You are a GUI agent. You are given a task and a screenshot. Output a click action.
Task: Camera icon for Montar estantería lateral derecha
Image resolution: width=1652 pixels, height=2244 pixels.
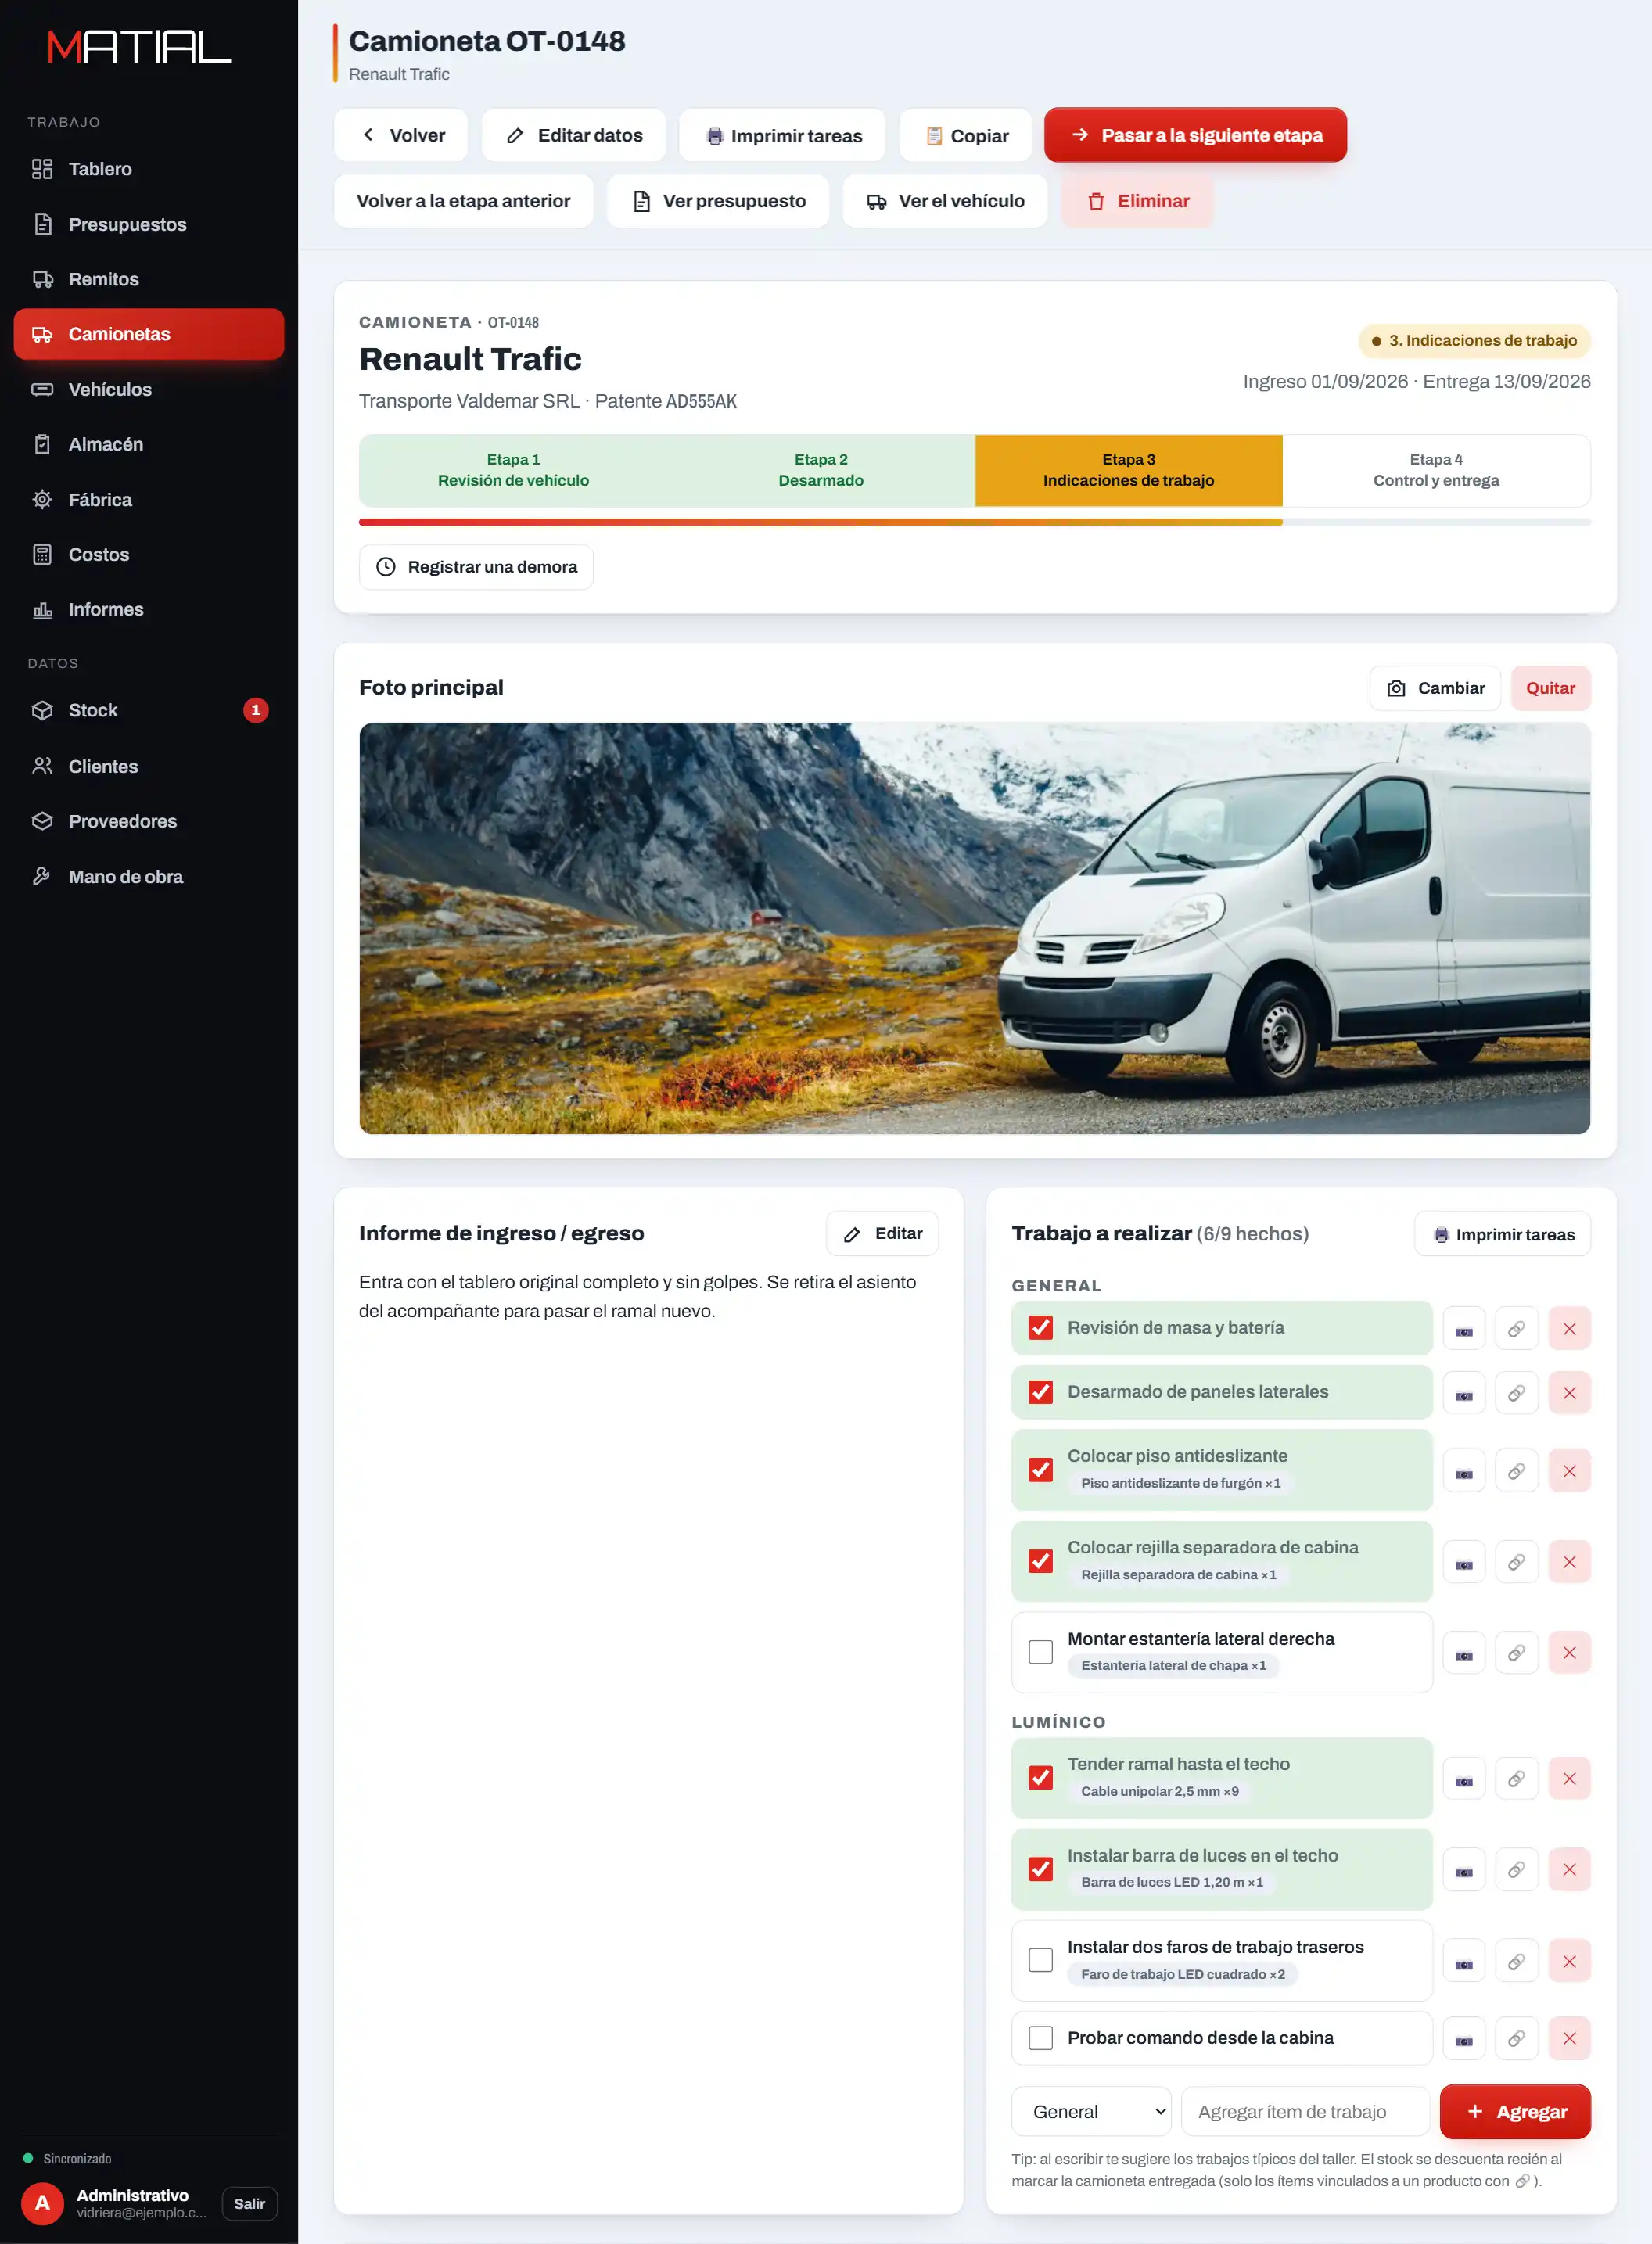pos(1463,1653)
